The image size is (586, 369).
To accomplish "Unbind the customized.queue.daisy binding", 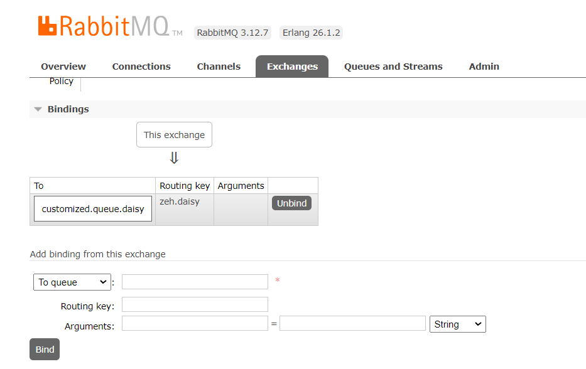I will [291, 203].
